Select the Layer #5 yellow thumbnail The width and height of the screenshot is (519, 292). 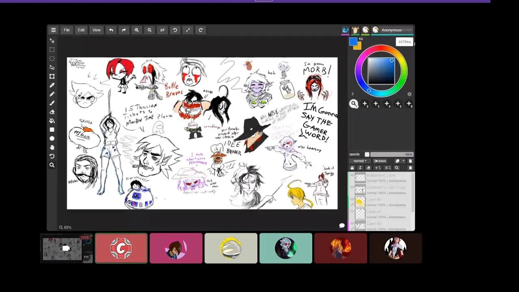360,202
